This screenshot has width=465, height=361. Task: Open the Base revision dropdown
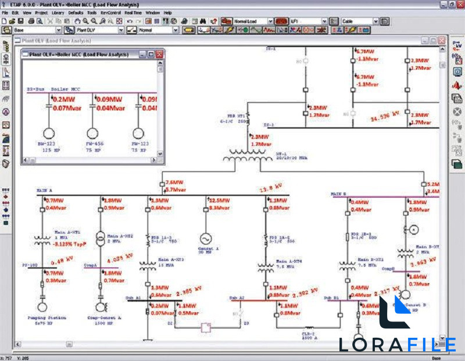tap(59, 30)
